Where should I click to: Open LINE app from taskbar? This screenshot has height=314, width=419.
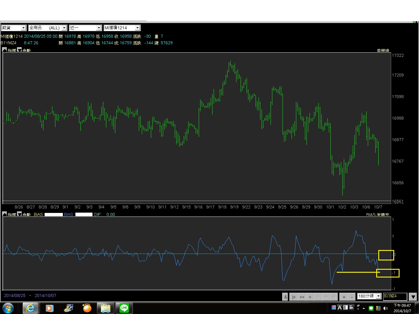pyautogui.click(x=124, y=308)
